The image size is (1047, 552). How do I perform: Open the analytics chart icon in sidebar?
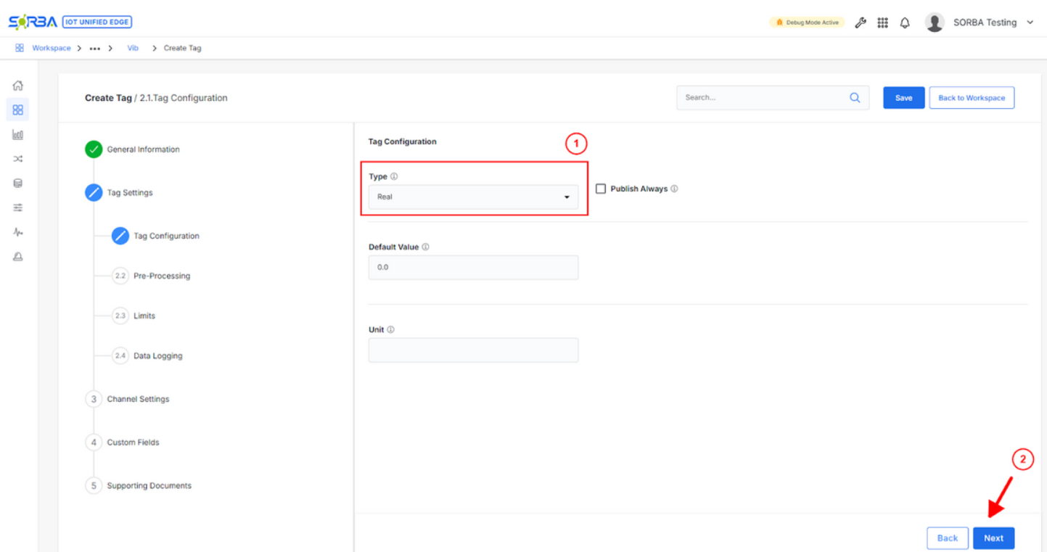[x=18, y=133]
